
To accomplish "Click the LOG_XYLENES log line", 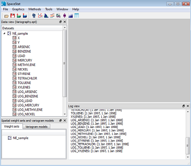I will pyautogui.click(x=97, y=151).
